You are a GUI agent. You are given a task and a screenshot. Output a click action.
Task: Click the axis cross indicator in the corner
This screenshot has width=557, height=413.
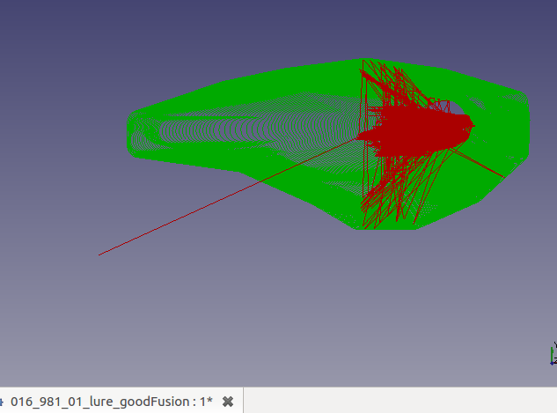(x=553, y=354)
